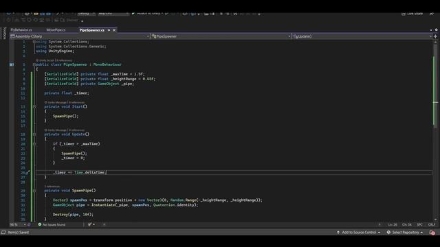Click the Destroy(pipe, 10f); statement
Viewport: 440px width, 247px height.
click(73, 215)
